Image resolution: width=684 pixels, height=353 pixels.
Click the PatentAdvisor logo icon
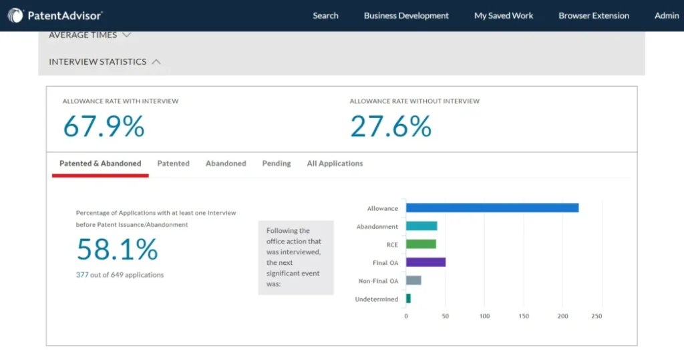pos(15,15)
